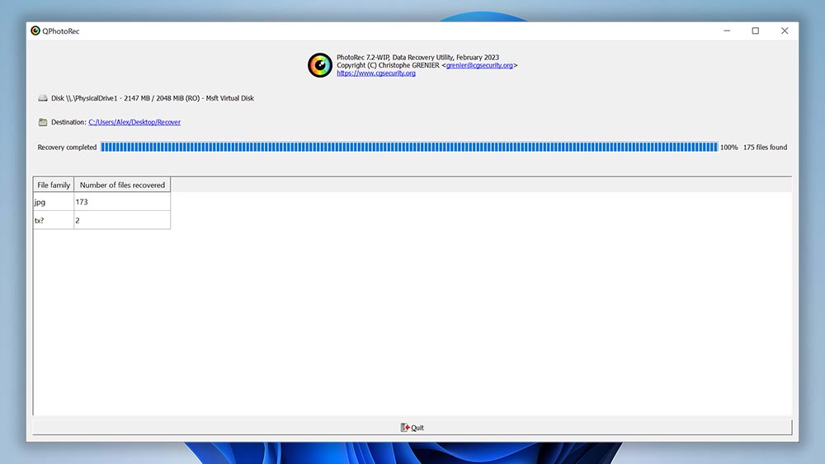
Task: Select the cell showing 2 files recovered
Action: [x=122, y=220]
